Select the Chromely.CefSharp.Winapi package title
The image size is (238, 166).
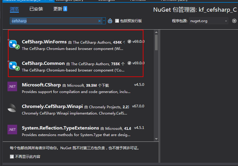(x=52, y=106)
